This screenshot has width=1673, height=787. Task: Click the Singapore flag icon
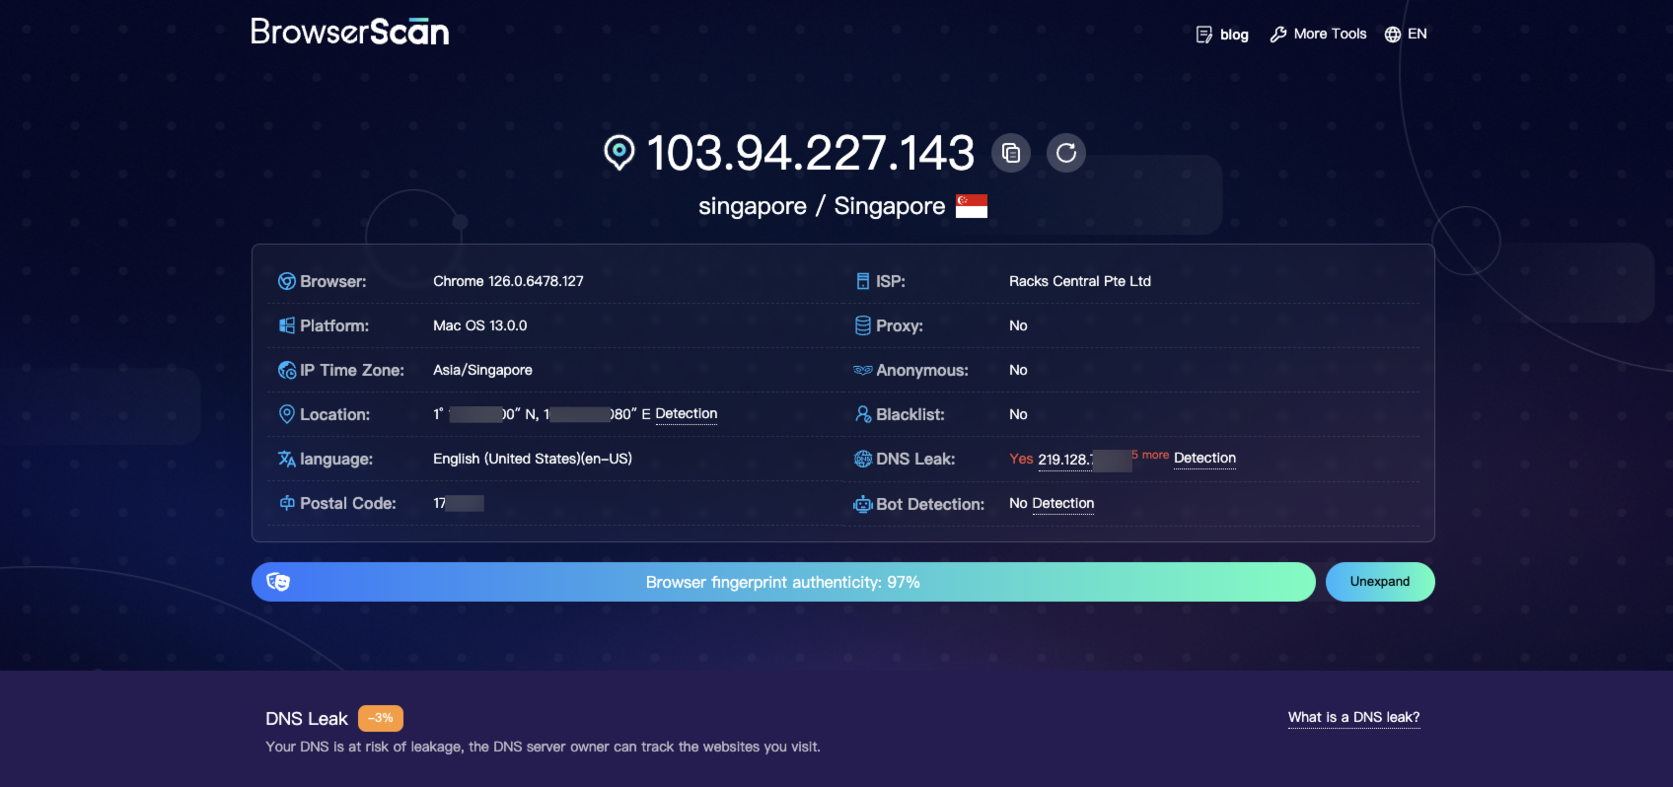click(972, 206)
